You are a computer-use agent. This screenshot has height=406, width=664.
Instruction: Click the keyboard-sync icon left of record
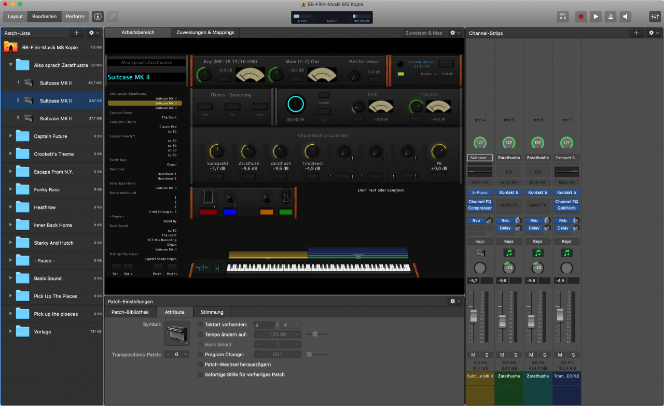click(563, 17)
